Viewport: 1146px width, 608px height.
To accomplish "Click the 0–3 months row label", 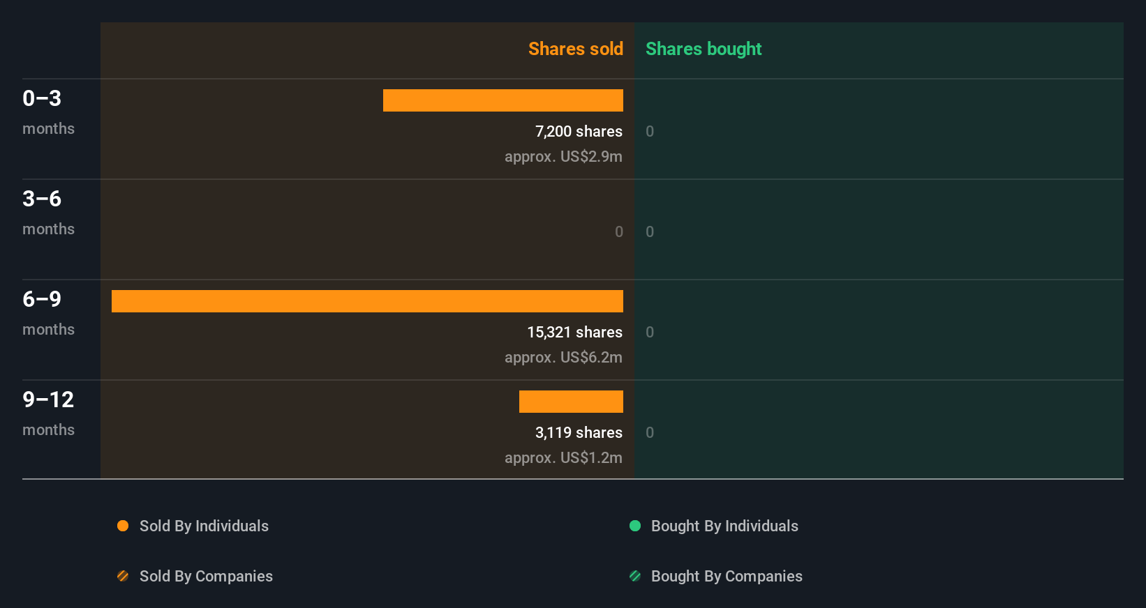I will click(x=48, y=112).
